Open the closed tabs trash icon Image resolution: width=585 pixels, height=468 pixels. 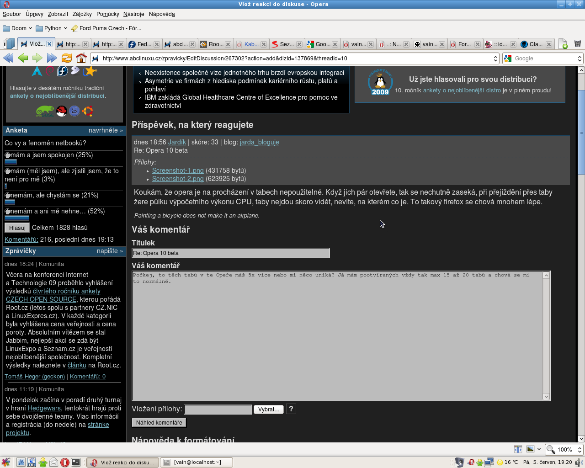[577, 44]
